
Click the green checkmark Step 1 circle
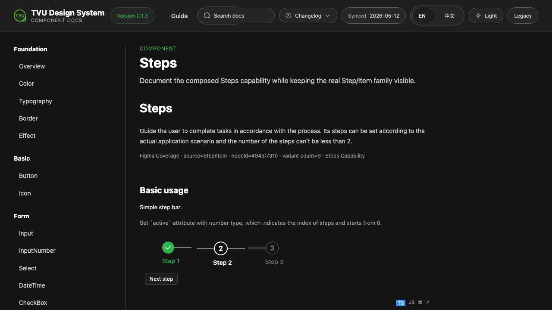pos(168,248)
